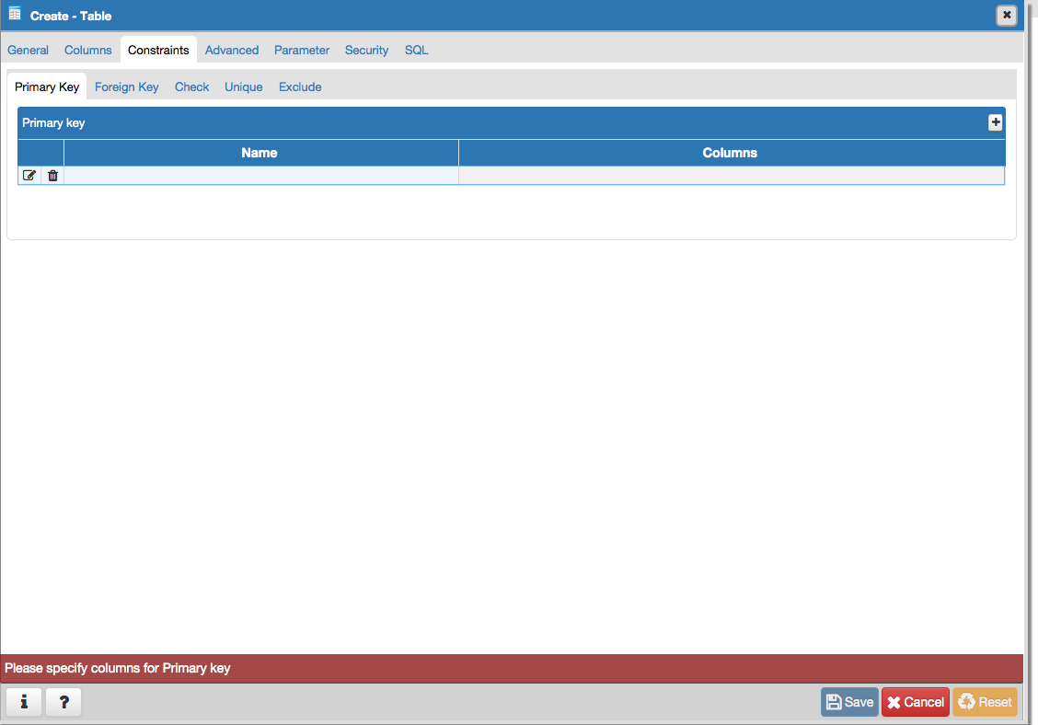
Task: Close the Create - Table dialog
Action: coord(1007,15)
